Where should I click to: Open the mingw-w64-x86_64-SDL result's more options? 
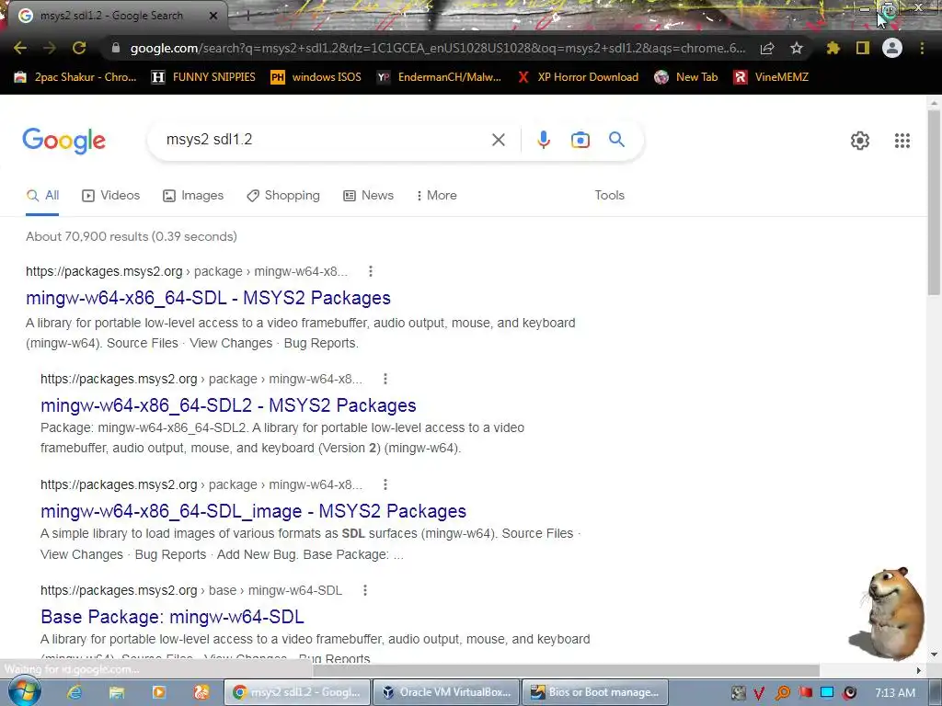(x=371, y=271)
